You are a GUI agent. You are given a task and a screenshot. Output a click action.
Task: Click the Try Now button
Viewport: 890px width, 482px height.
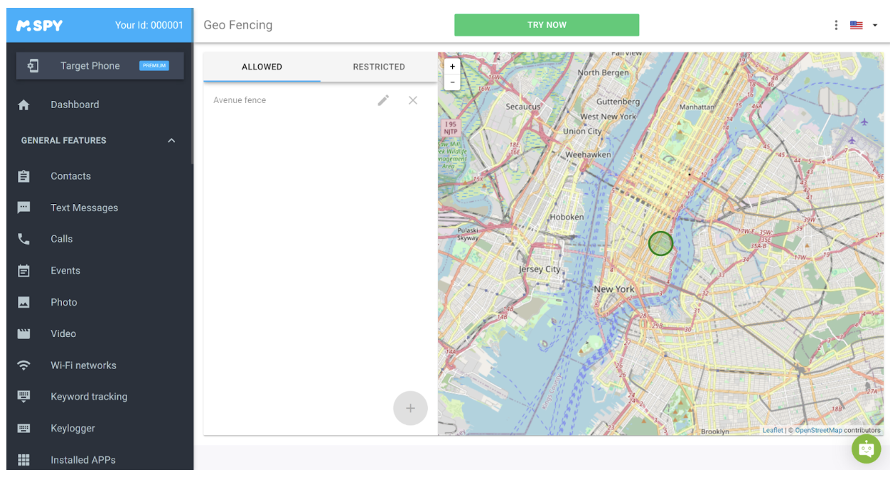pos(547,25)
